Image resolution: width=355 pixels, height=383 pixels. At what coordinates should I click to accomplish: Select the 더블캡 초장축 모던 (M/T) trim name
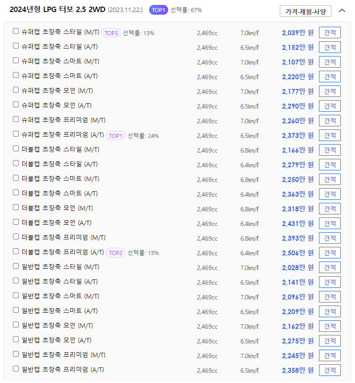(57, 208)
